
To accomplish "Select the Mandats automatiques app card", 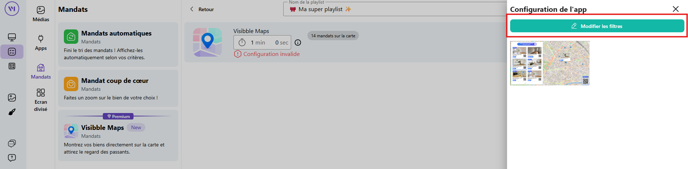I will click(118, 44).
